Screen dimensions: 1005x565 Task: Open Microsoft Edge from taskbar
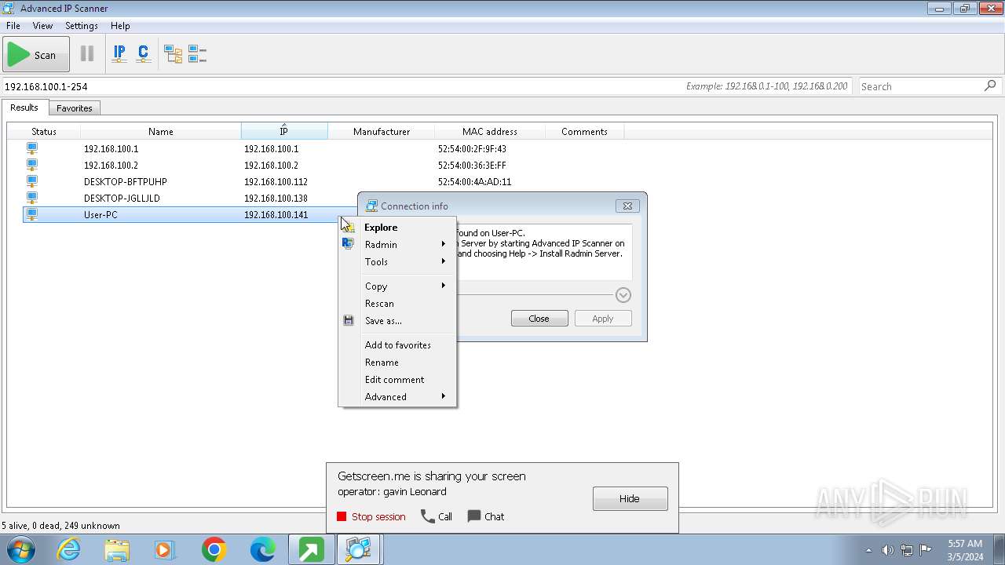(262, 549)
